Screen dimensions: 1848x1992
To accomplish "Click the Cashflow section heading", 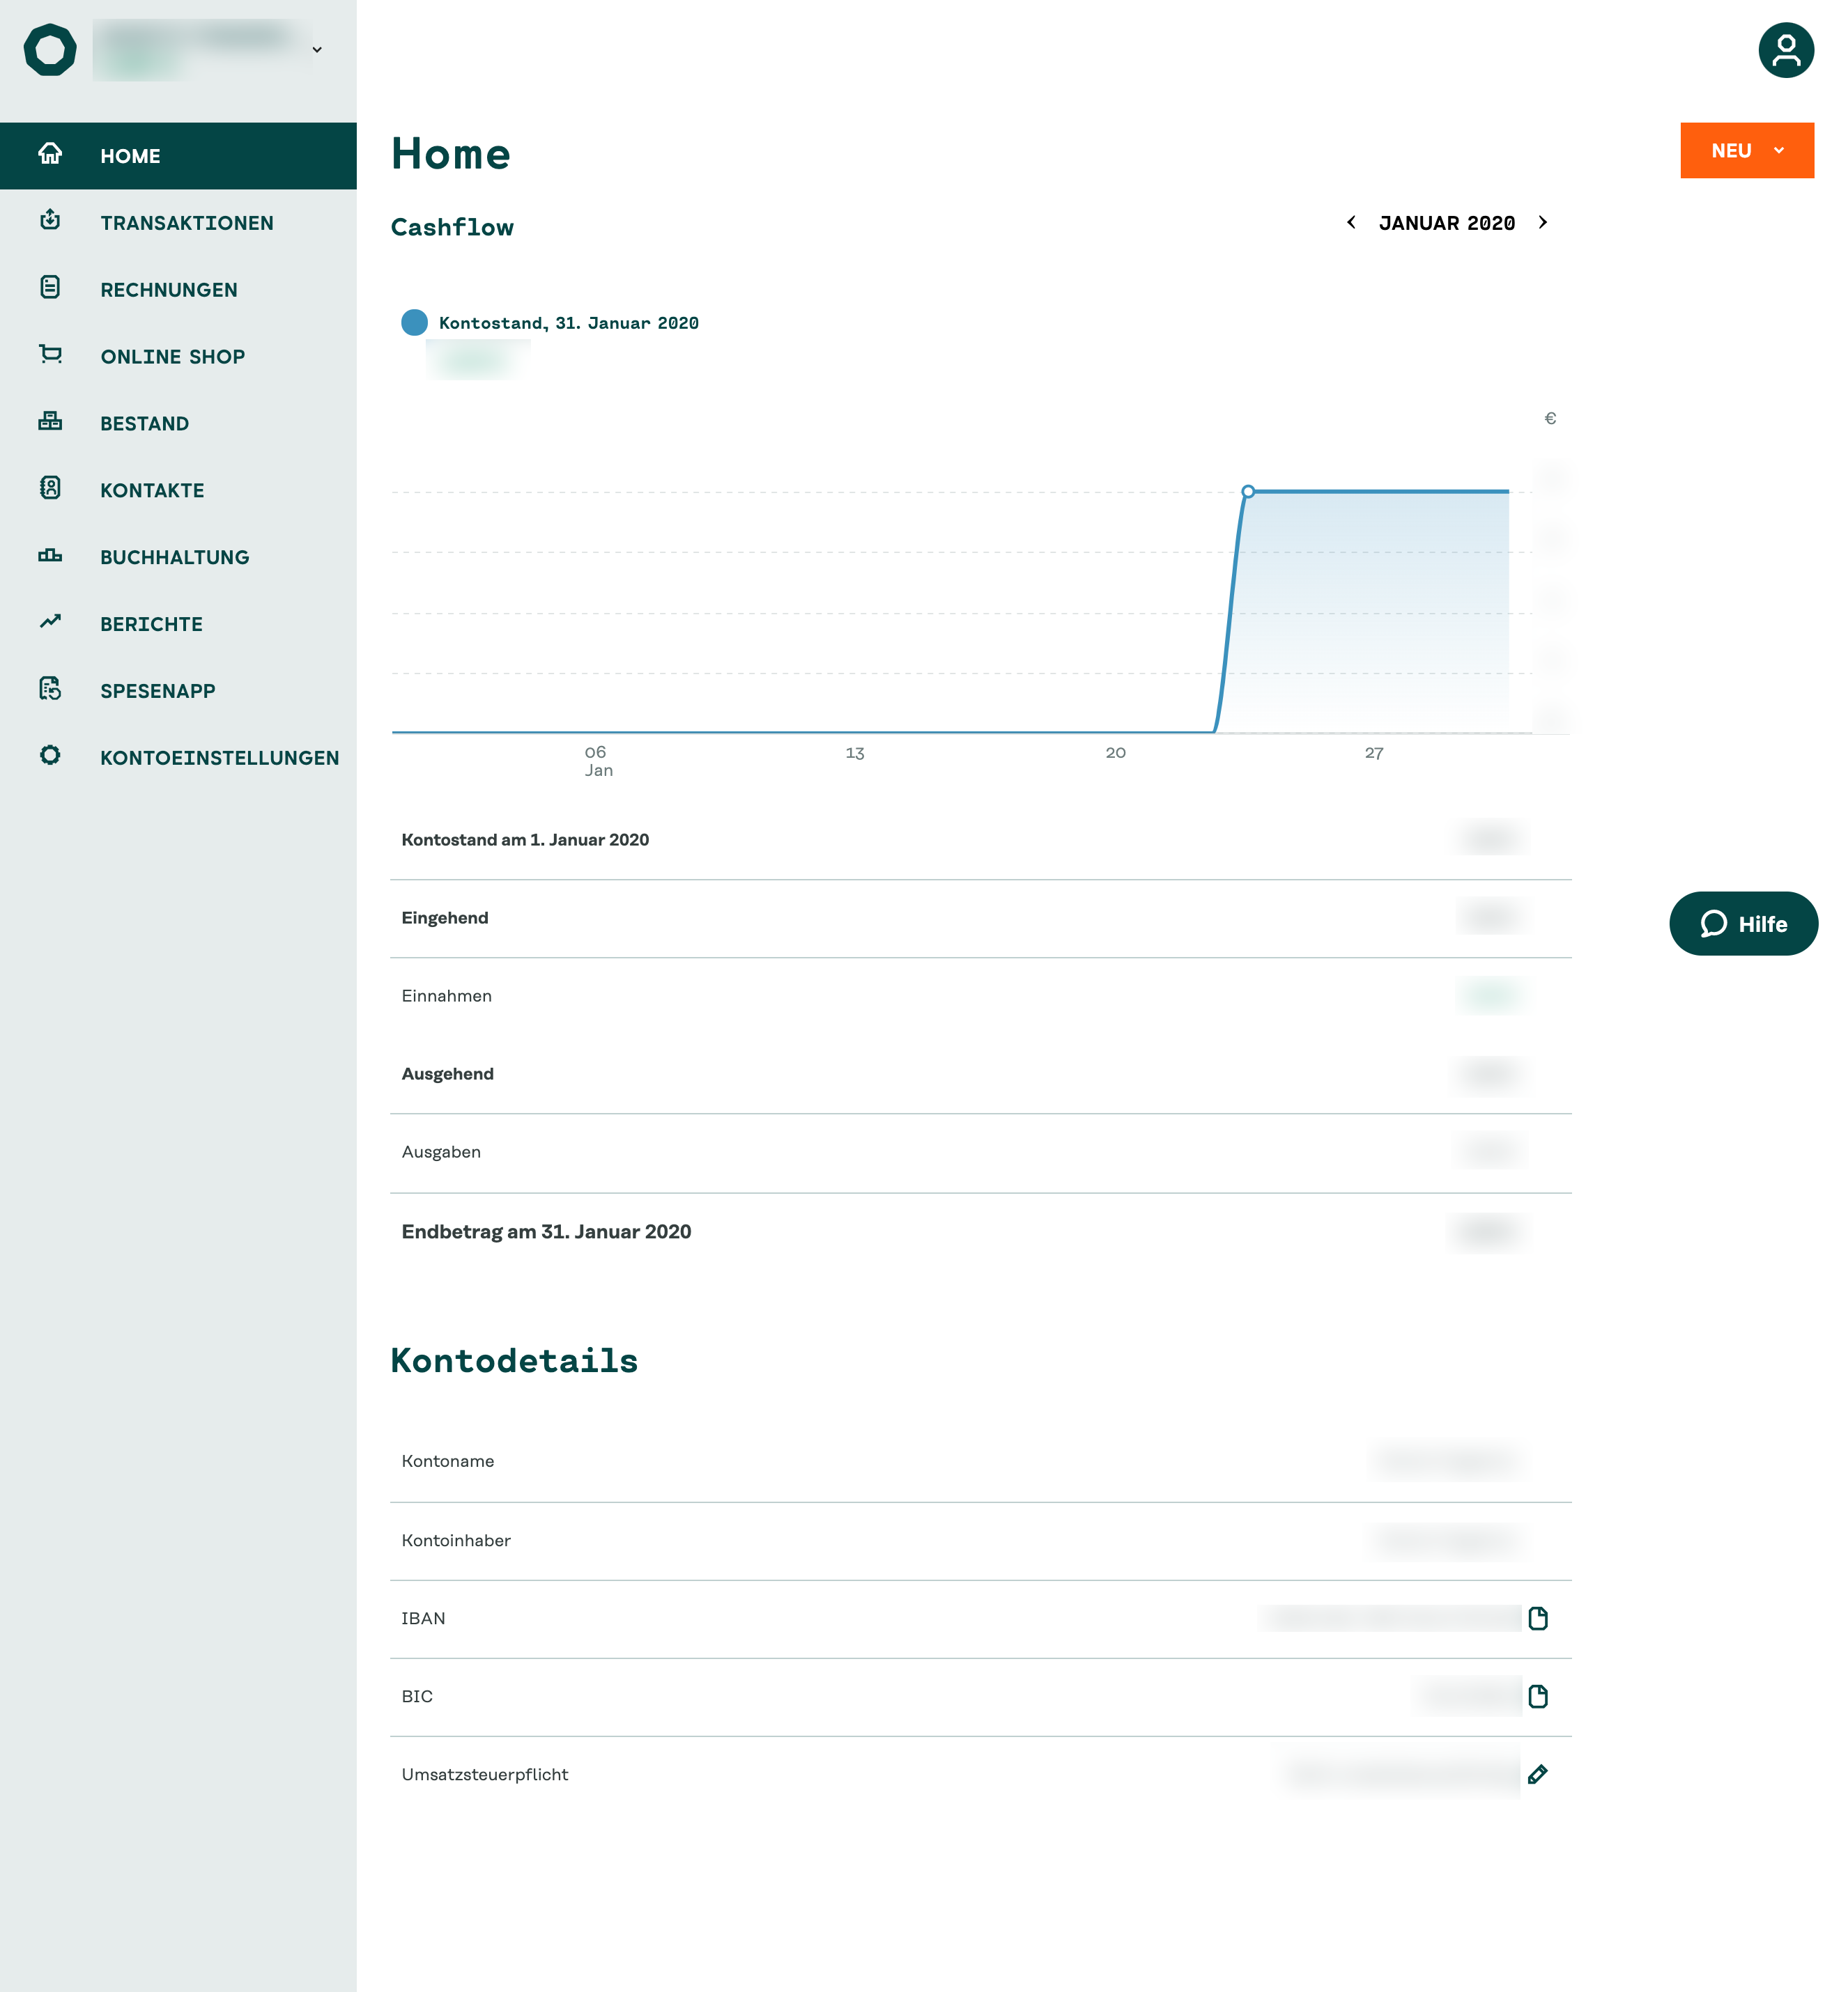I will coord(452,228).
